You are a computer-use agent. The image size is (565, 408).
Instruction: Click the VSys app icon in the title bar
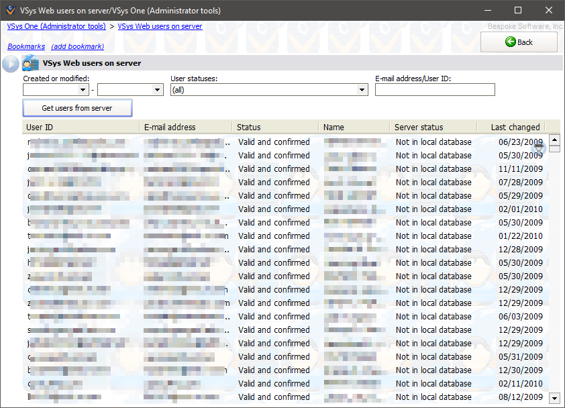9,10
